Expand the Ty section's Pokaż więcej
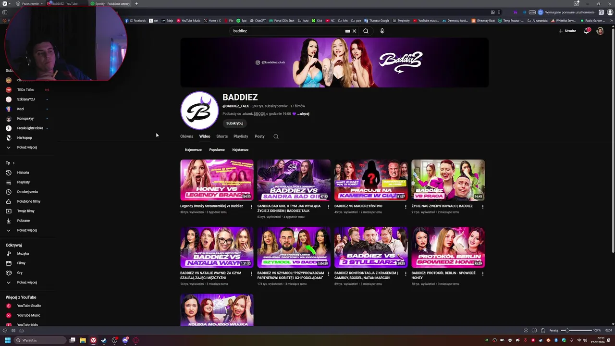615x346 pixels. [27, 230]
